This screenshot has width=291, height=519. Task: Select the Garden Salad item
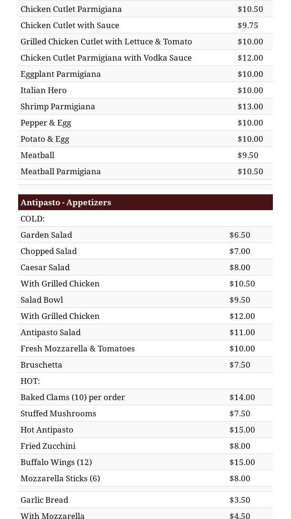coord(46,235)
